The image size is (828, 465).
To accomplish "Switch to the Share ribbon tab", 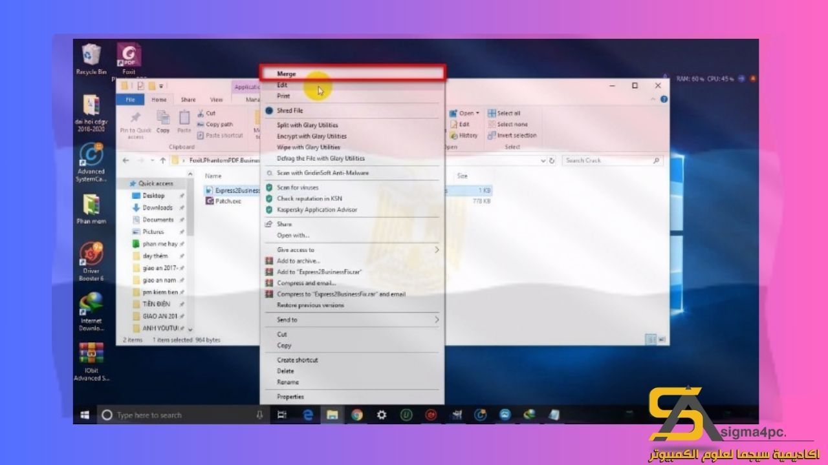I will coord(188,99).
